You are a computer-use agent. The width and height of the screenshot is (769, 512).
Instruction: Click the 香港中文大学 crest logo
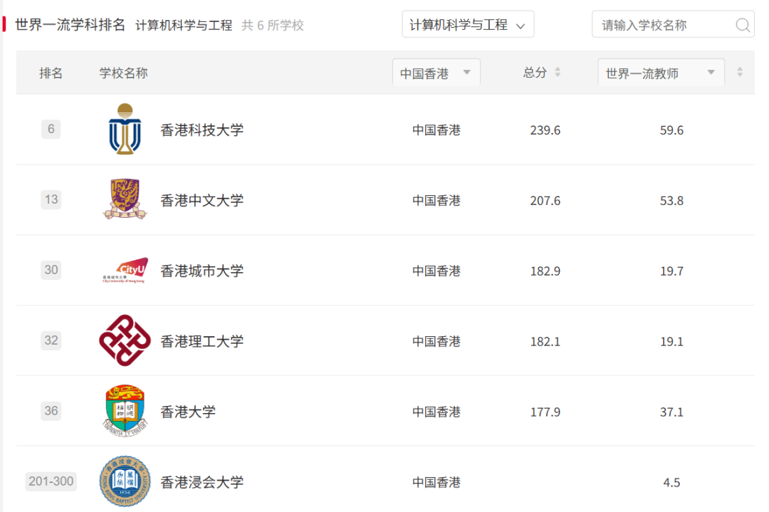[x=123, y=199]
